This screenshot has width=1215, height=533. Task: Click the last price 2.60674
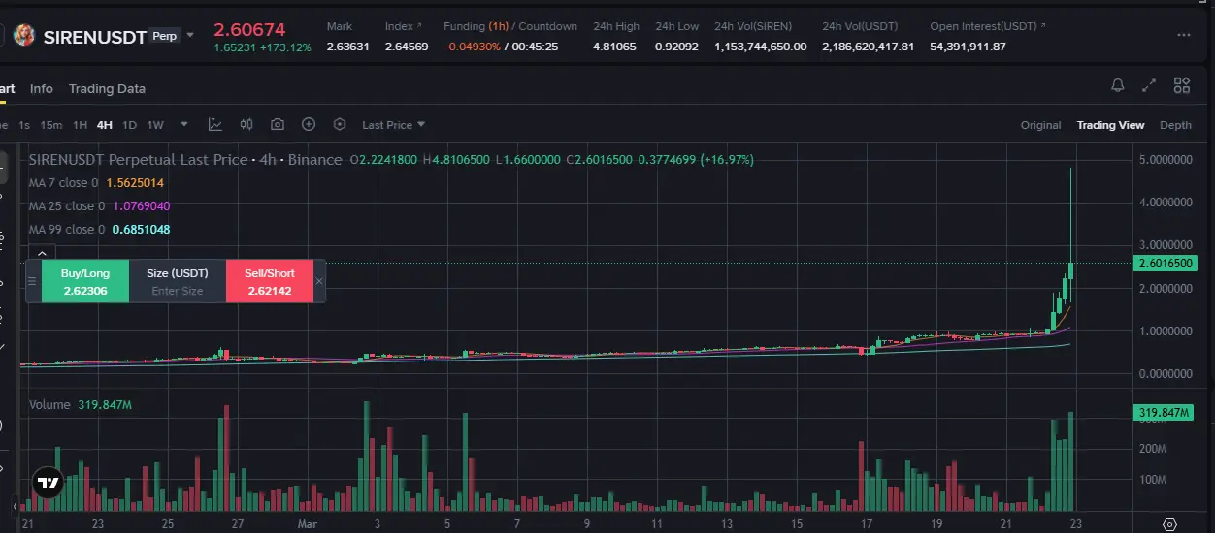click(249, 30)
